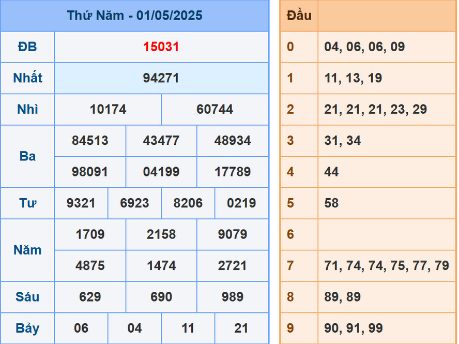The height and width of the screenshot is (344, 459).
Task: Click the date header Thứ Năm - 01/05/2025
Action: tap(134, 16)
